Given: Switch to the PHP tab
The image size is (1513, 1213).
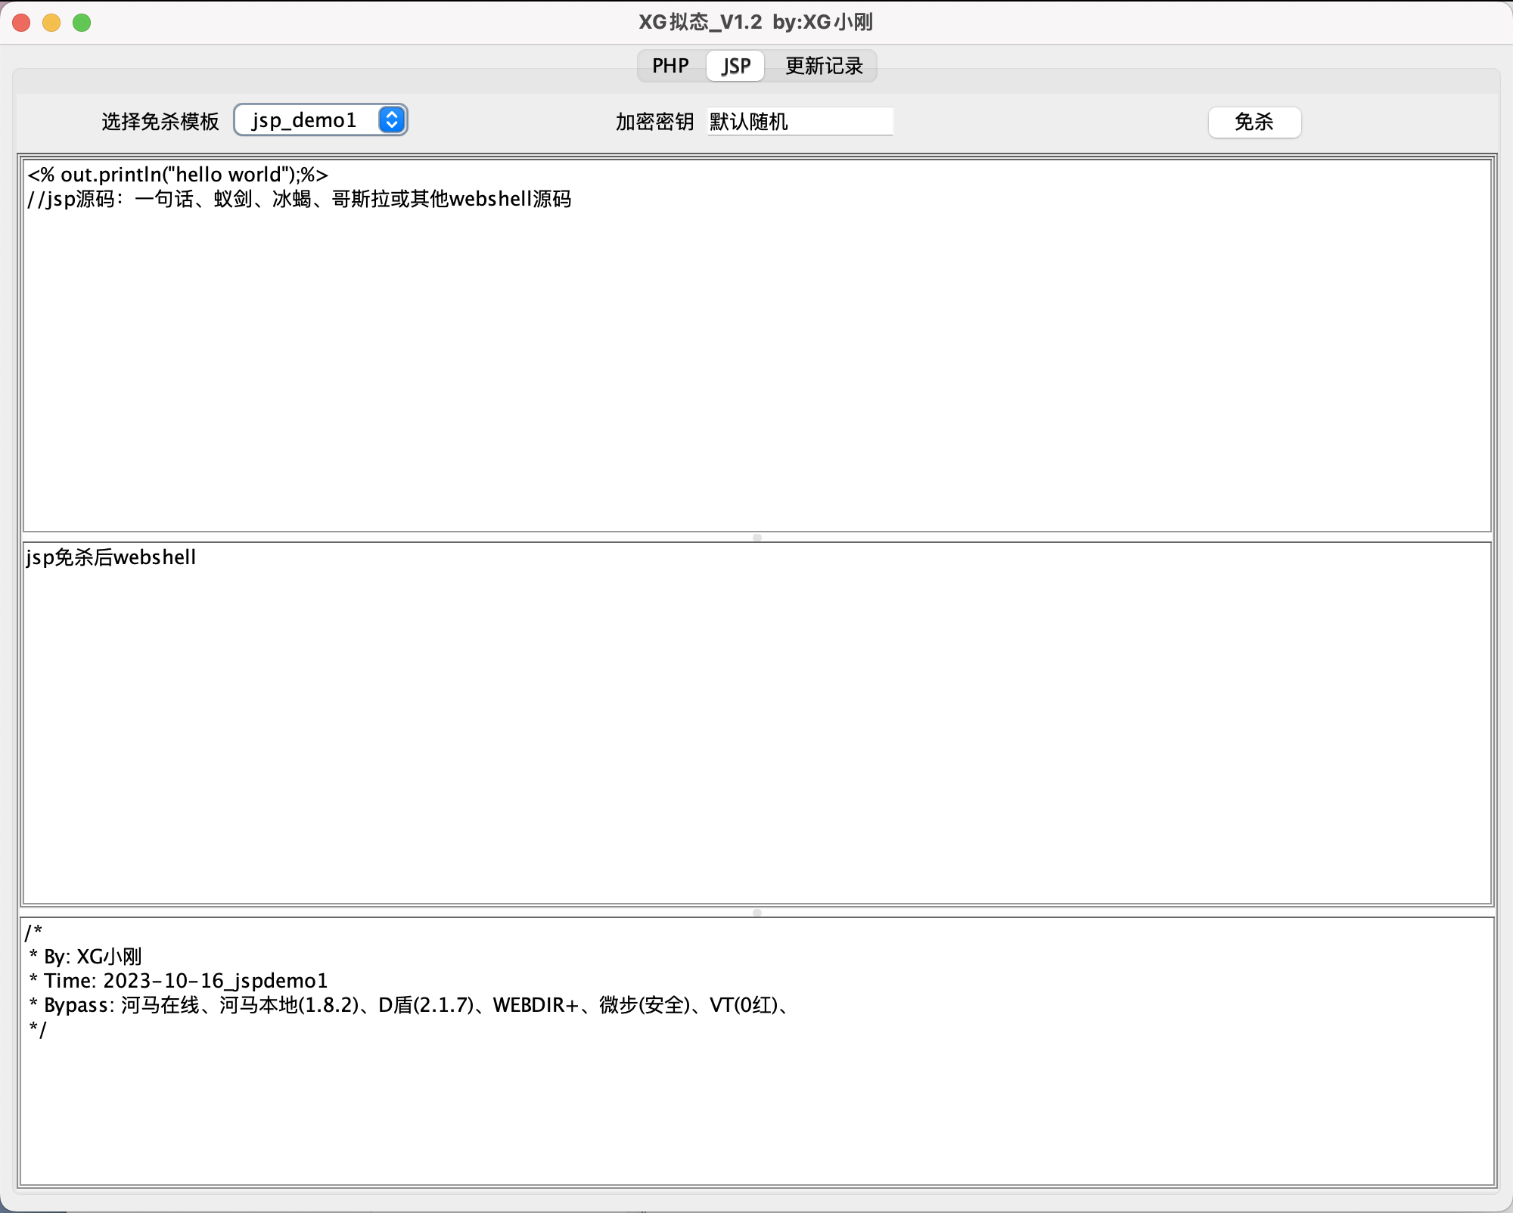Looking at the screenshot, I should (670, 66).
